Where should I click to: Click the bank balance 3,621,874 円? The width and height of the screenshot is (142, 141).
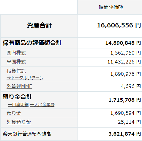point(125,134)
